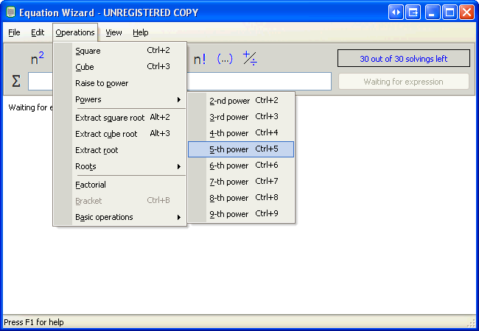Select Extract root menu item
Screen dimensions: 479x331
[x=119, y=150]
